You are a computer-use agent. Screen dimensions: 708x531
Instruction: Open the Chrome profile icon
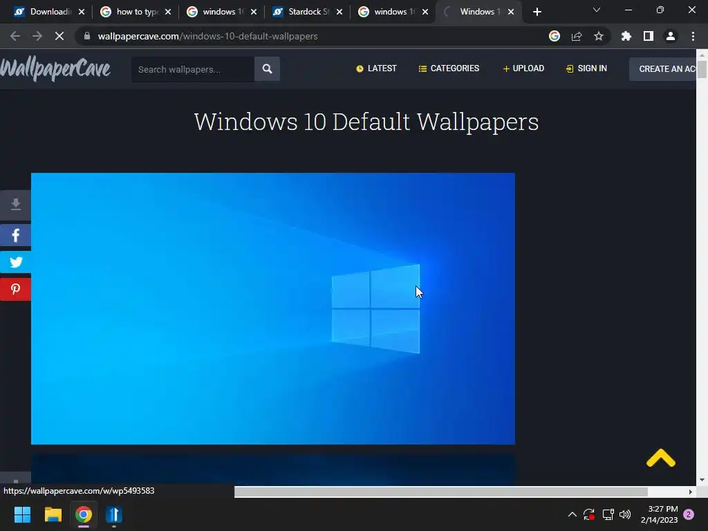pyautogui.click(x=671, y=36)
